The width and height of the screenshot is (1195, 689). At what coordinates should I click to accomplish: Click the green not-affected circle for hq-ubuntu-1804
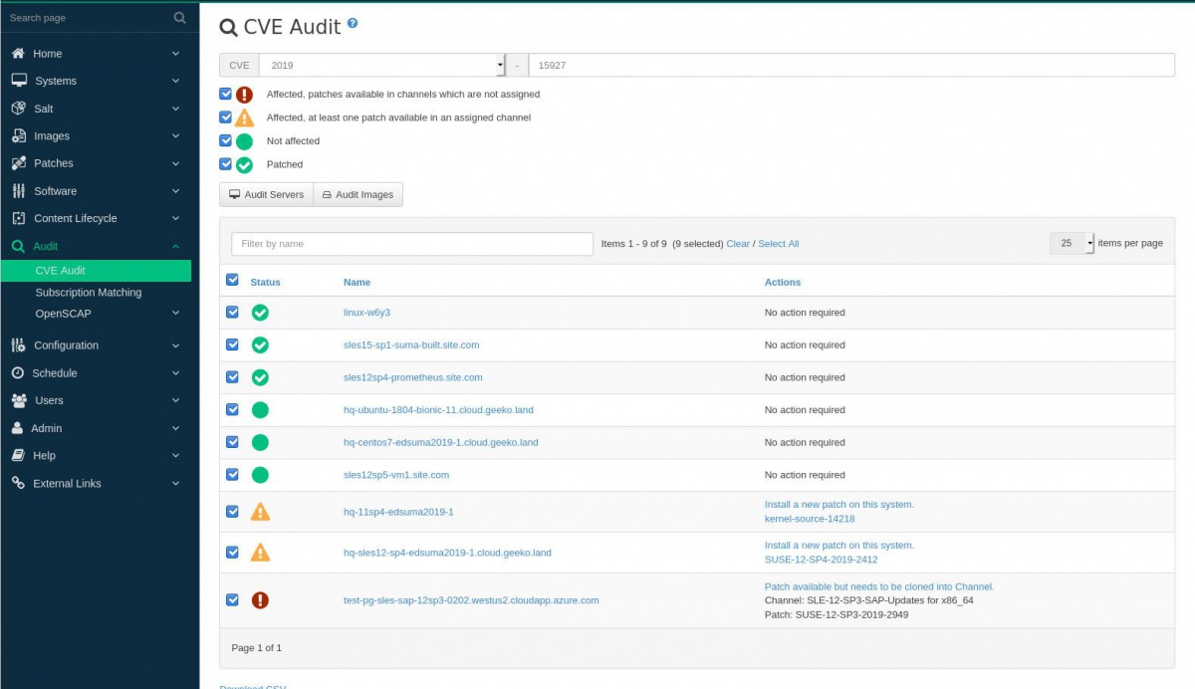coord(260,410)
